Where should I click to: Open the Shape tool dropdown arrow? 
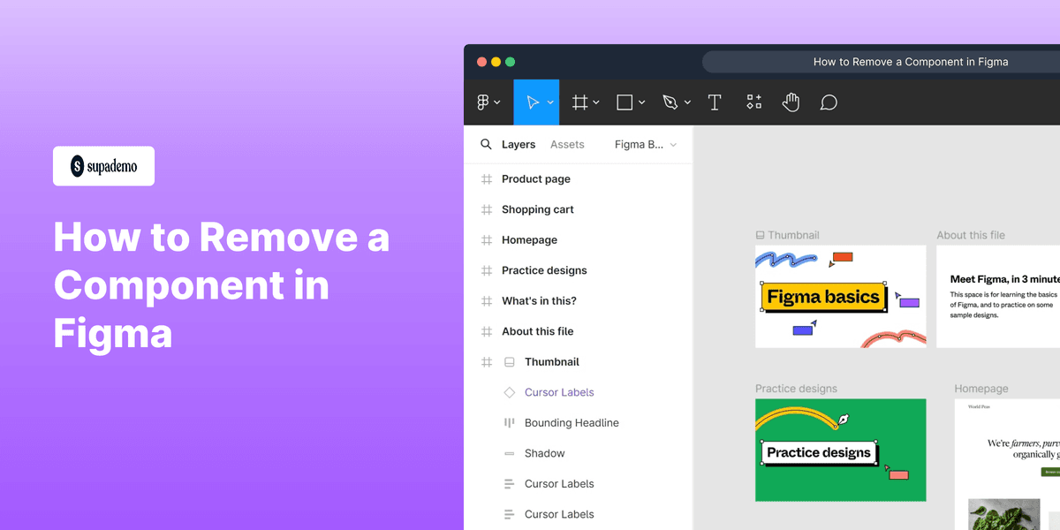[x=642, y=102]
